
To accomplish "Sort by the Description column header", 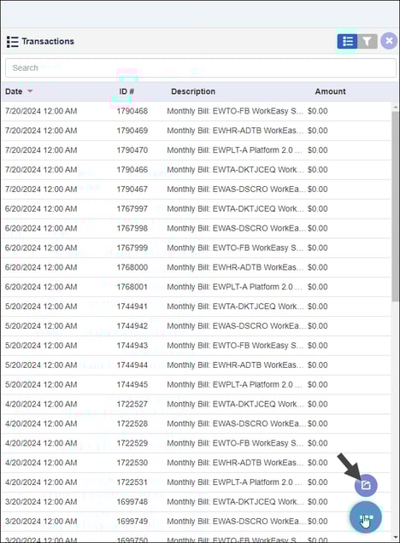I will point(193,91).
